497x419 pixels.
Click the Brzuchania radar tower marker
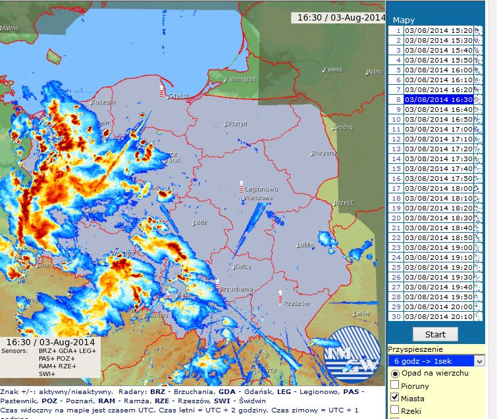point(217,285)
